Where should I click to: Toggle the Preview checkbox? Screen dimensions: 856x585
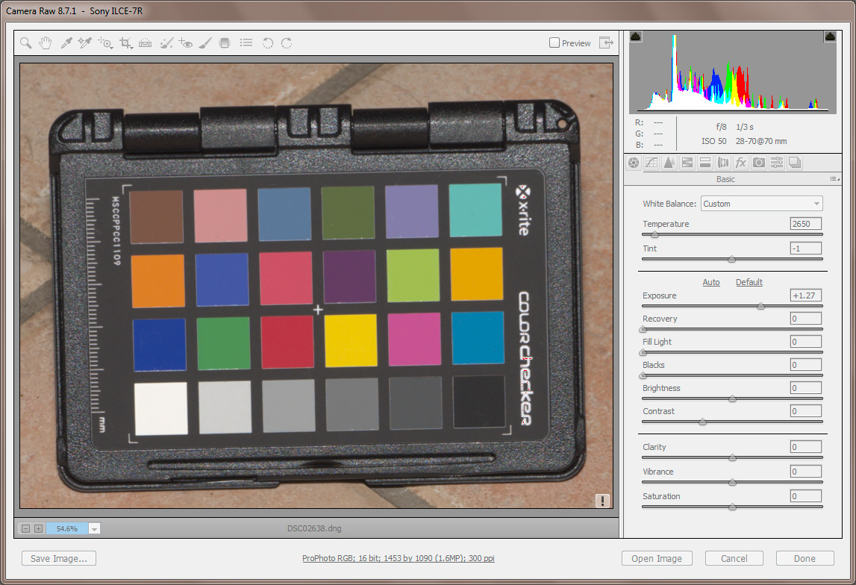click(x=554, y=43)
